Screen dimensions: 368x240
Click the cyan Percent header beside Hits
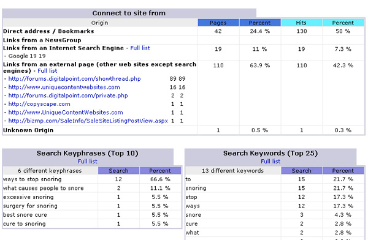(343, 23)
